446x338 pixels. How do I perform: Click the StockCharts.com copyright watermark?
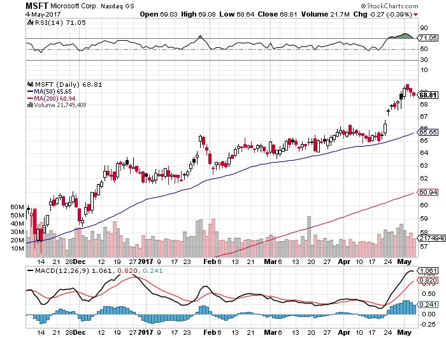click(x=389, y=6)
